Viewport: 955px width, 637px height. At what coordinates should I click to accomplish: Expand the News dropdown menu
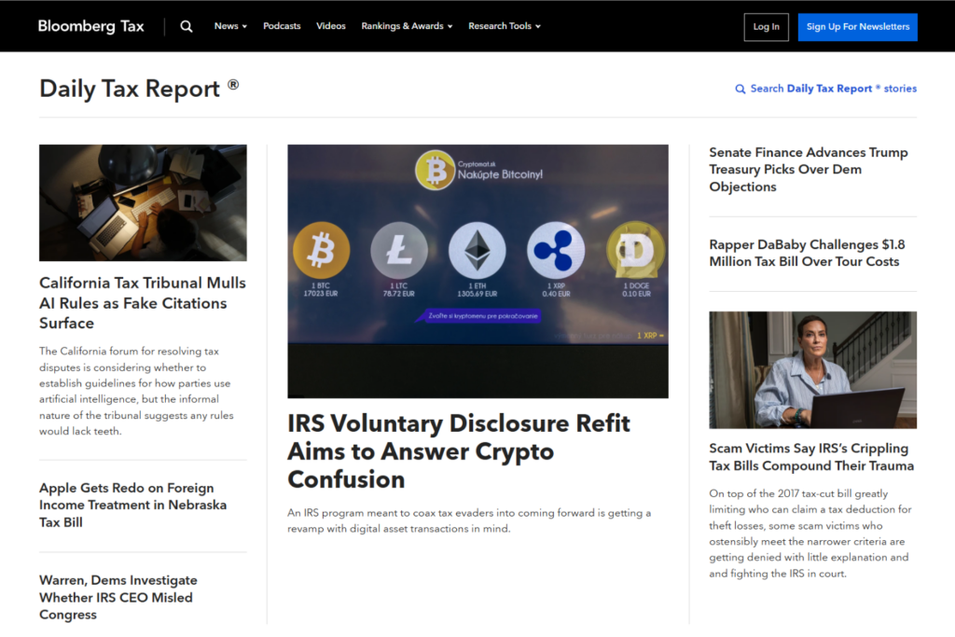230,26
